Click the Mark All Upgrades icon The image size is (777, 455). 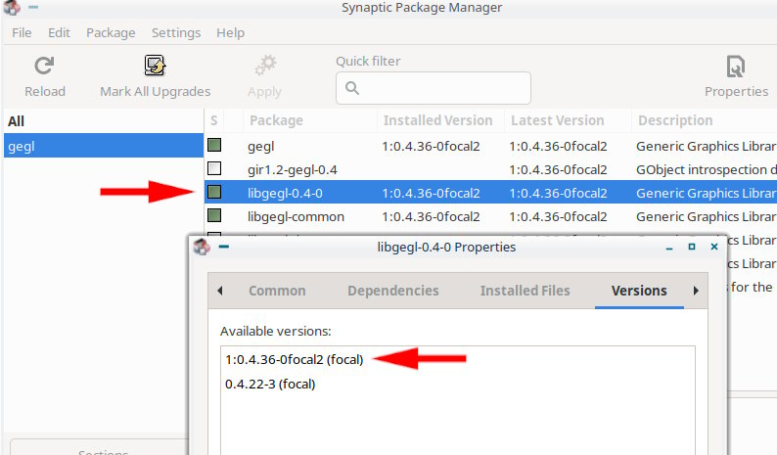pos(155,67)
